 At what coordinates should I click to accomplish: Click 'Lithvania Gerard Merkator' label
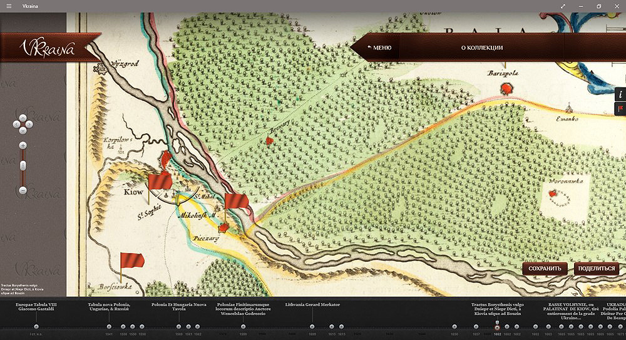(312, 304)
